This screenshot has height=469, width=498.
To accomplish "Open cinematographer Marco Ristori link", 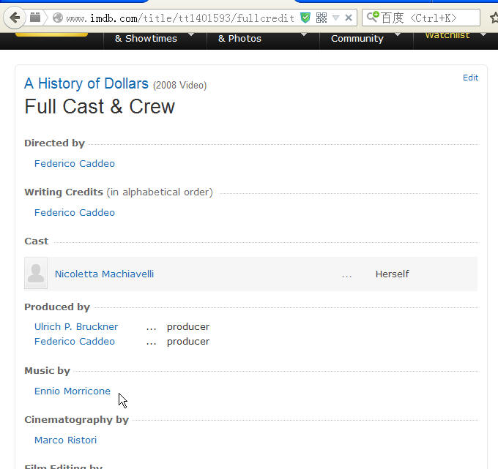I will pos(65,440).
